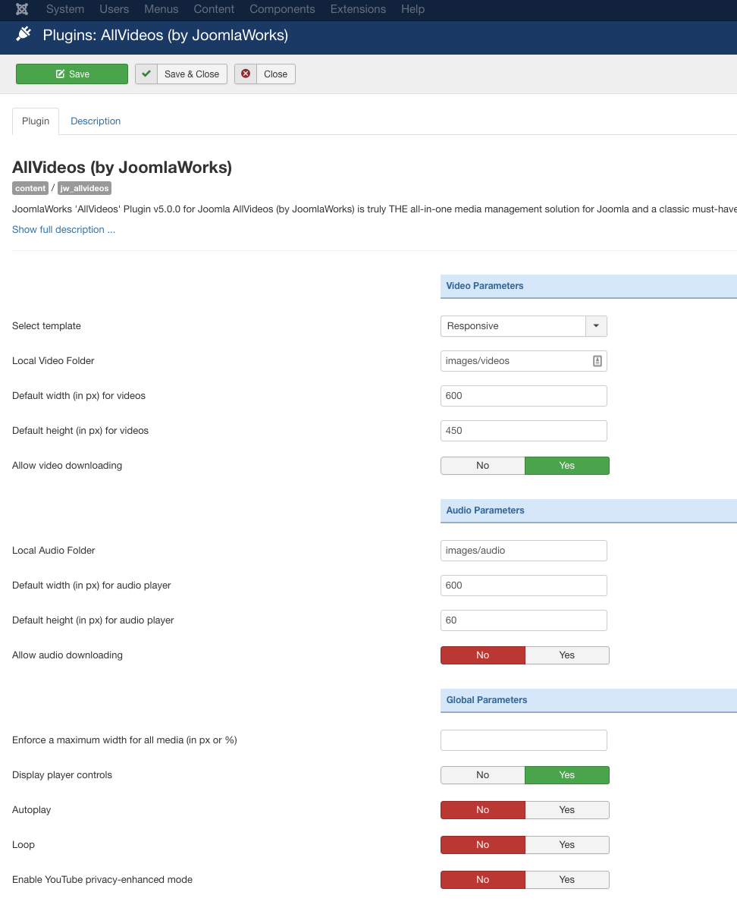Set Allow video downloading to Yes
Screen dimensions: 737x917
point(567,466)
